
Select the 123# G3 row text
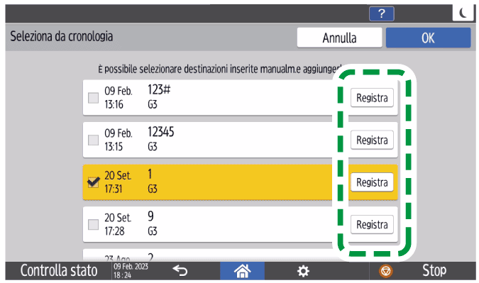(159, 96)
